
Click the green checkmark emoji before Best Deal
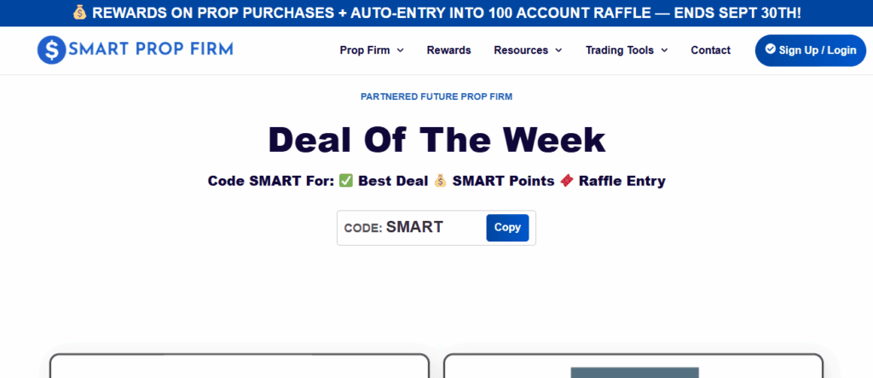(x=346, y=181)
